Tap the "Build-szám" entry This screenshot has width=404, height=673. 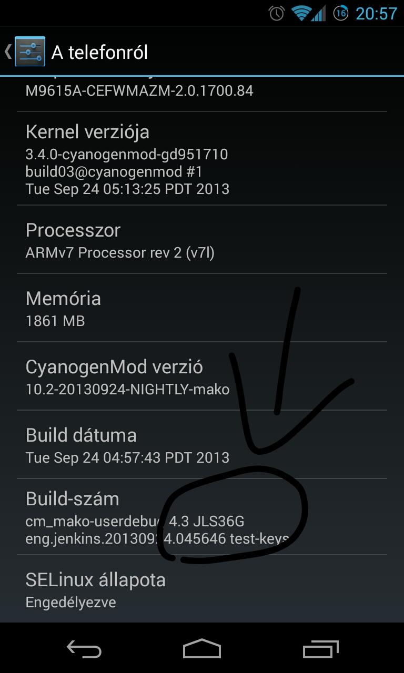tap(202, 517)
